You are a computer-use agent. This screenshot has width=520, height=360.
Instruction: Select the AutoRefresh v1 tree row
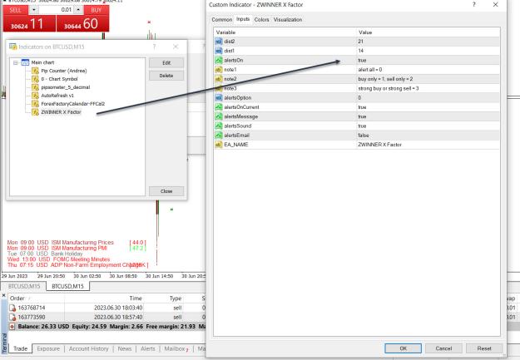pos(57,96)
